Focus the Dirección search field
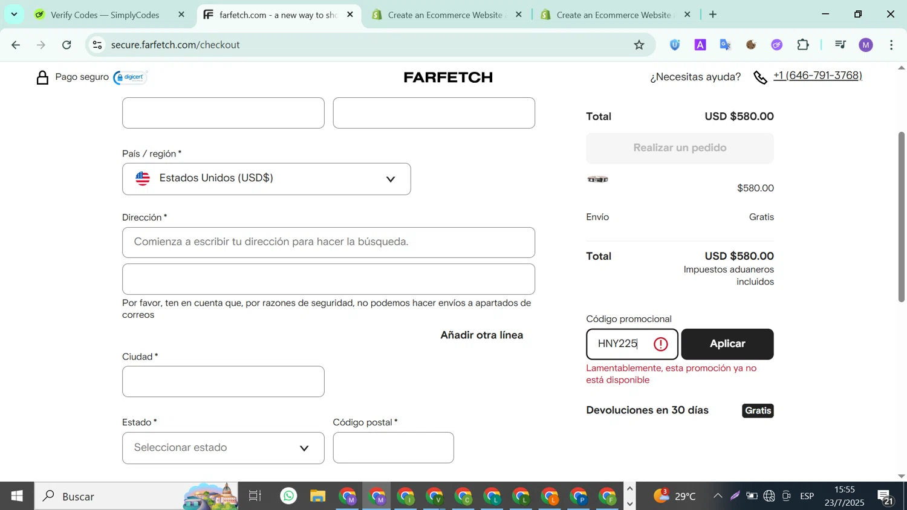 click(328, 242)
